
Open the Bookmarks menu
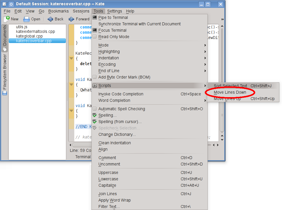click(59, 11)
